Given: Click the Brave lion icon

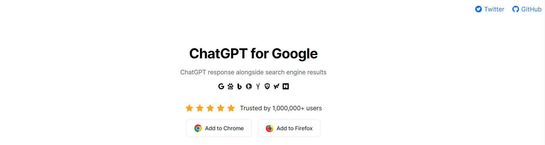Looking at the screenshot, I should pos(267,86).
